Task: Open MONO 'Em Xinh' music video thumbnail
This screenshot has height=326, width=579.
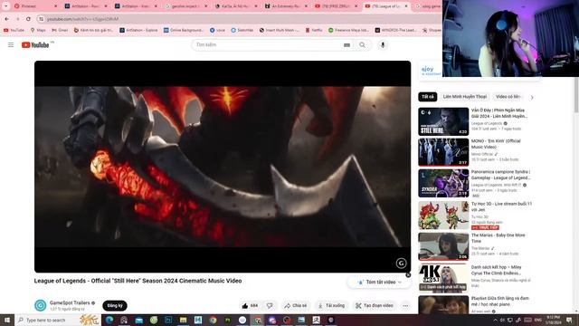Action: pos(443,152)
